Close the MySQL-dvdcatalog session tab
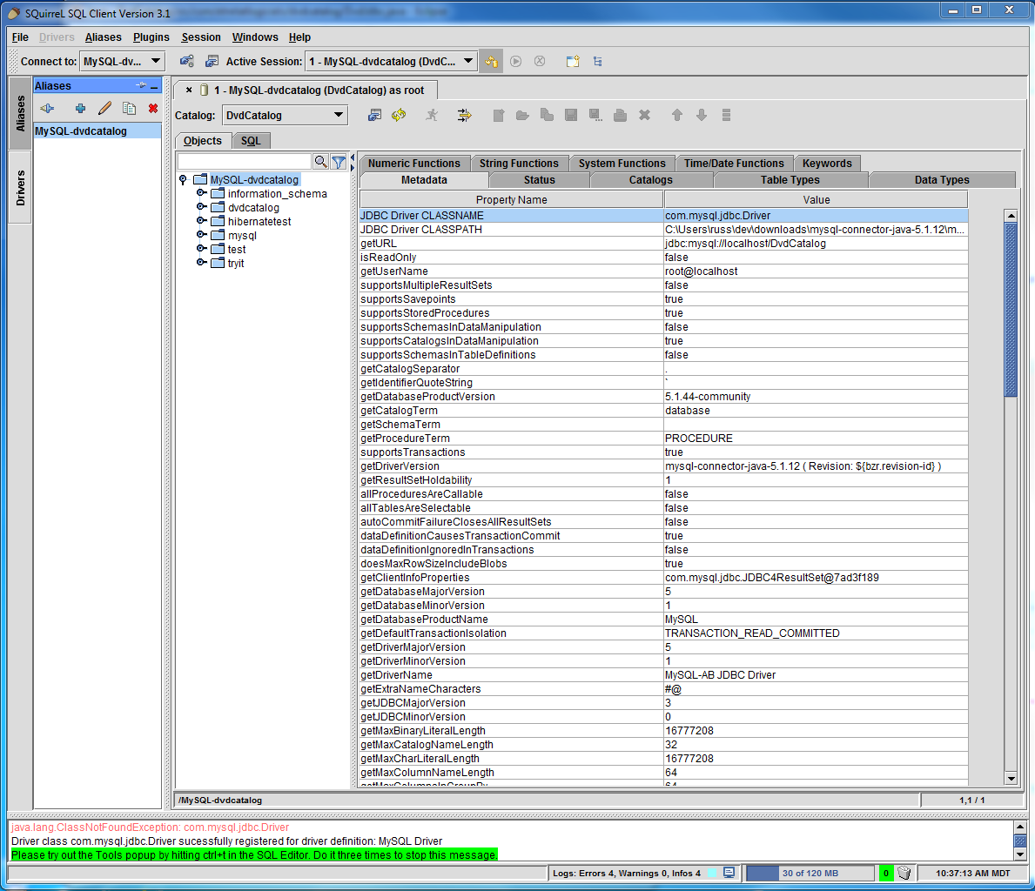Screen dimensions: 1035x891 [x=189, y=90]
